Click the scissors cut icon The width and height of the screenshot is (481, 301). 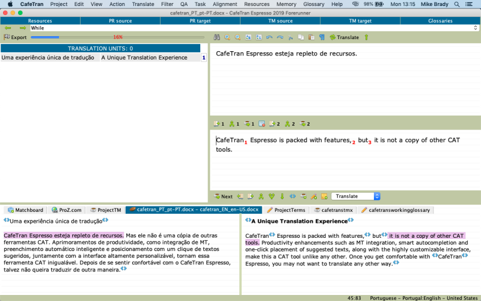(290, 37)
